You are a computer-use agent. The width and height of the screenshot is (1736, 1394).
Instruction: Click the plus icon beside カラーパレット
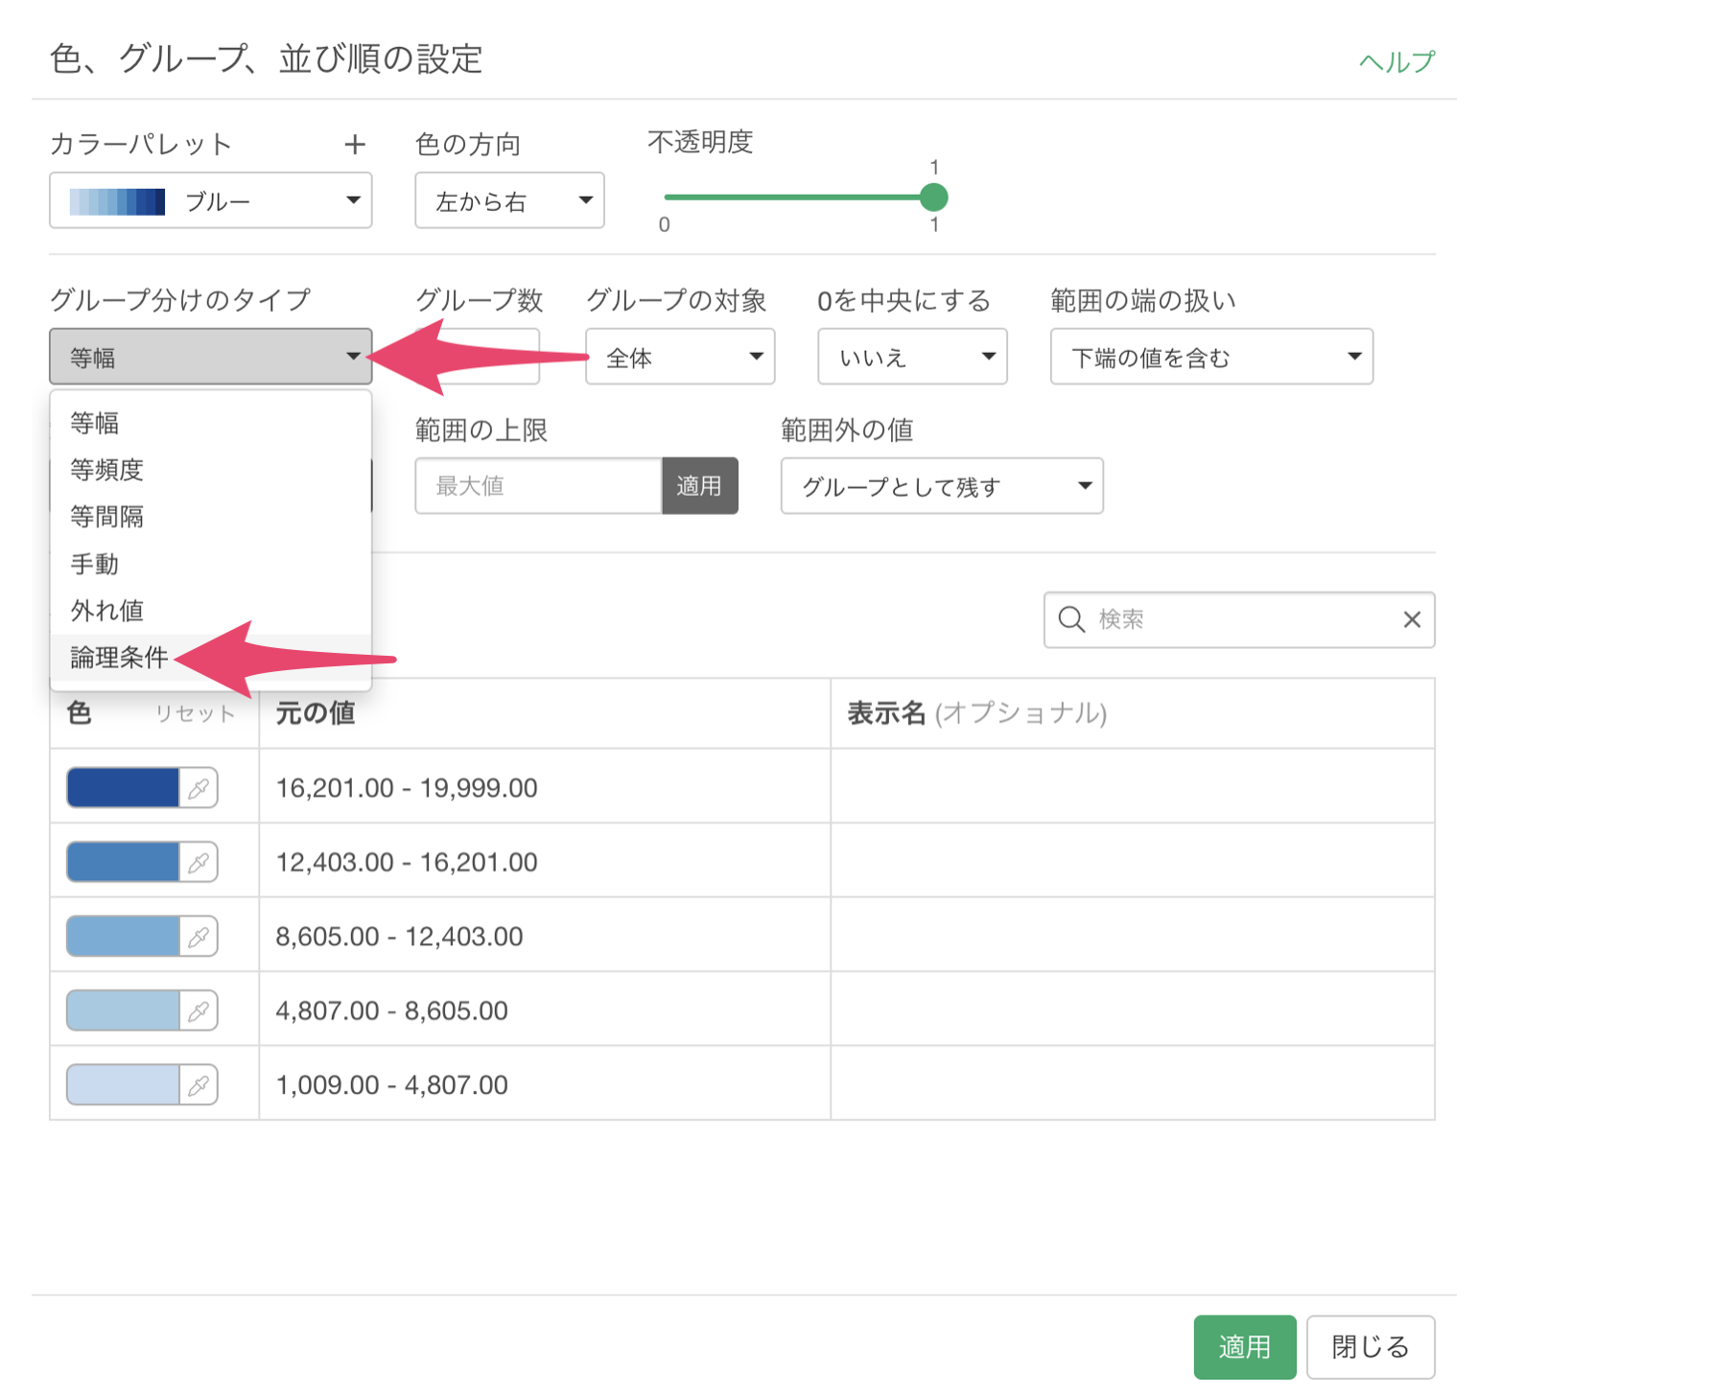355,145
